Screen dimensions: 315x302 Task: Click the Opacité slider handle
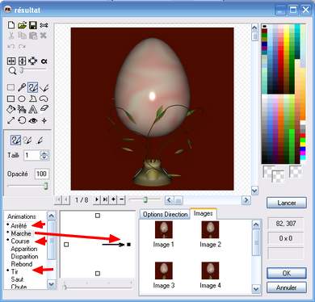coord(46,186)
